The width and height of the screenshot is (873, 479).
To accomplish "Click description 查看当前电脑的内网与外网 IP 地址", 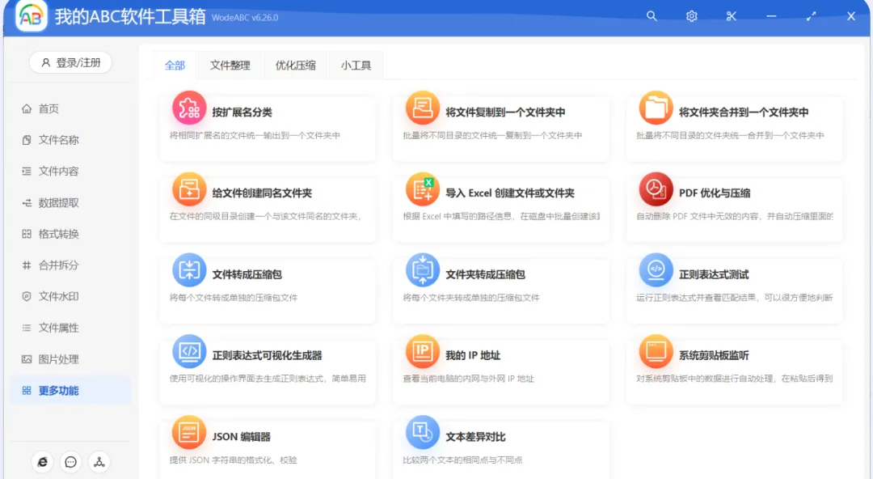I will coord(468,379).
